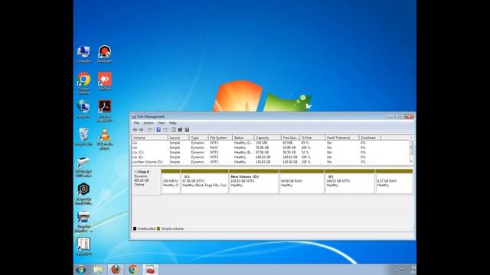490x275 pixels.
Task: Click the Rescan disks toolbar icon with binoculars
Action: [x=187, y=130]
